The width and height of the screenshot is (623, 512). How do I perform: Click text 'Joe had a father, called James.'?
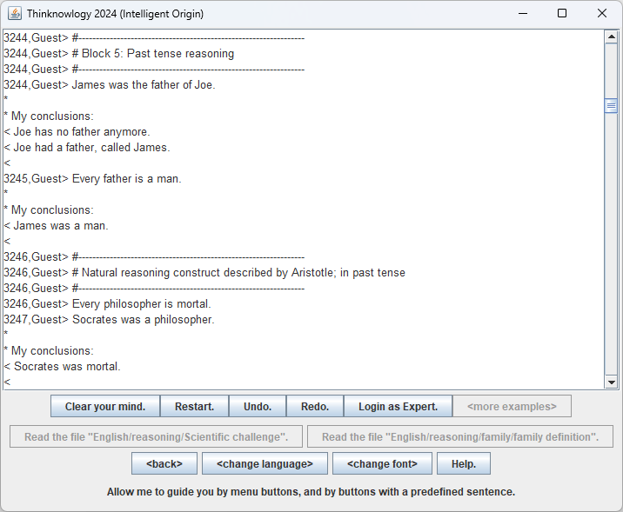[x=91, y=147]
